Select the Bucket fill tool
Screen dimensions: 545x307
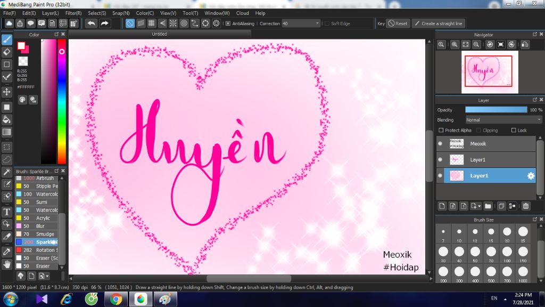(6, 120)
